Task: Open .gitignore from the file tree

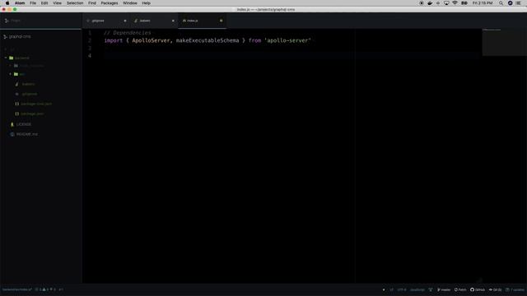Action: (x=30, y=94)
